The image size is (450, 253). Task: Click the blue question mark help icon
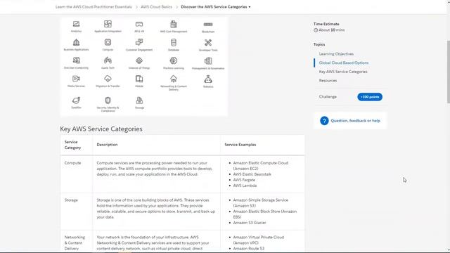(x=324, y=121)
